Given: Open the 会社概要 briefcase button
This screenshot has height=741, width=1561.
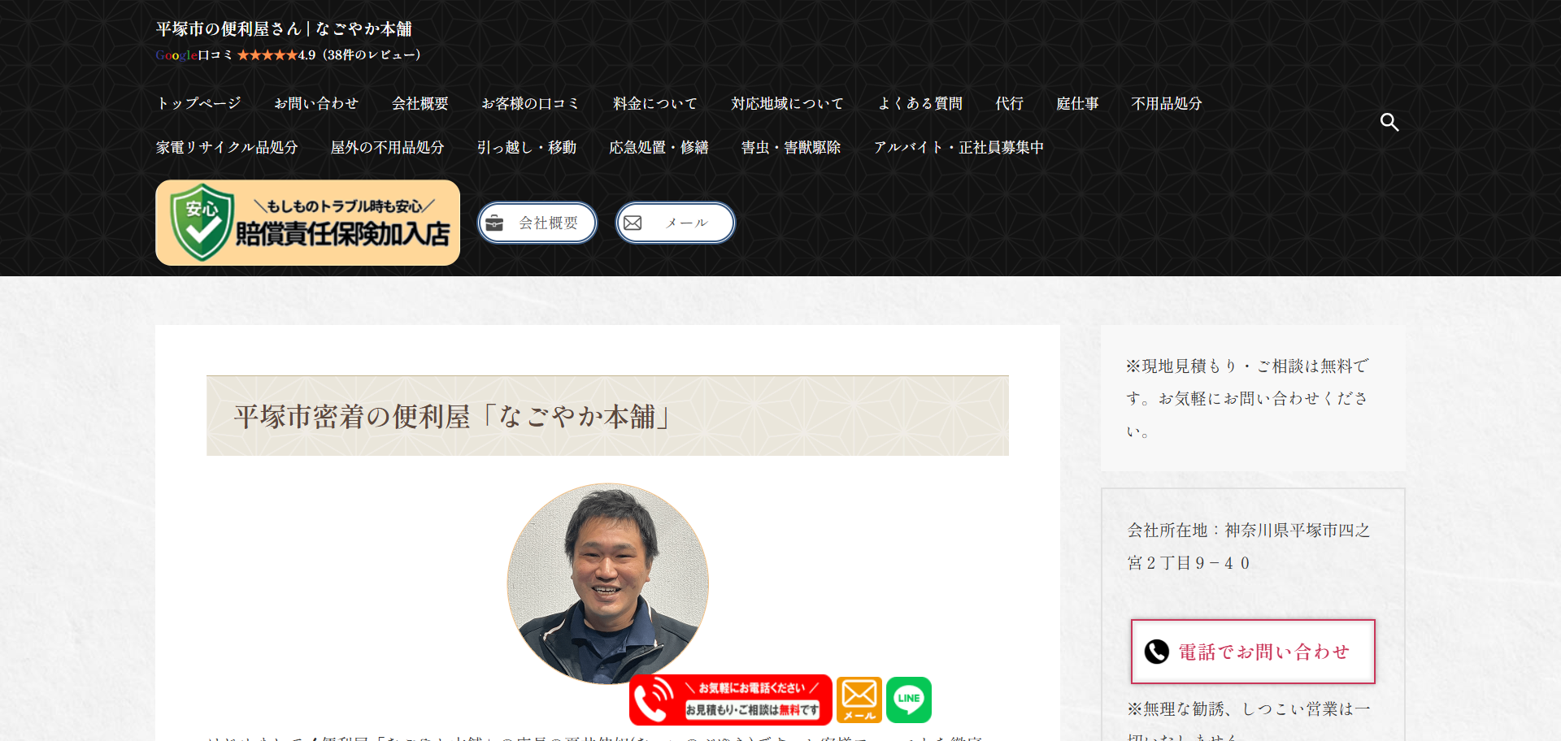Looking at the screenshot, I should pos(537,223).
